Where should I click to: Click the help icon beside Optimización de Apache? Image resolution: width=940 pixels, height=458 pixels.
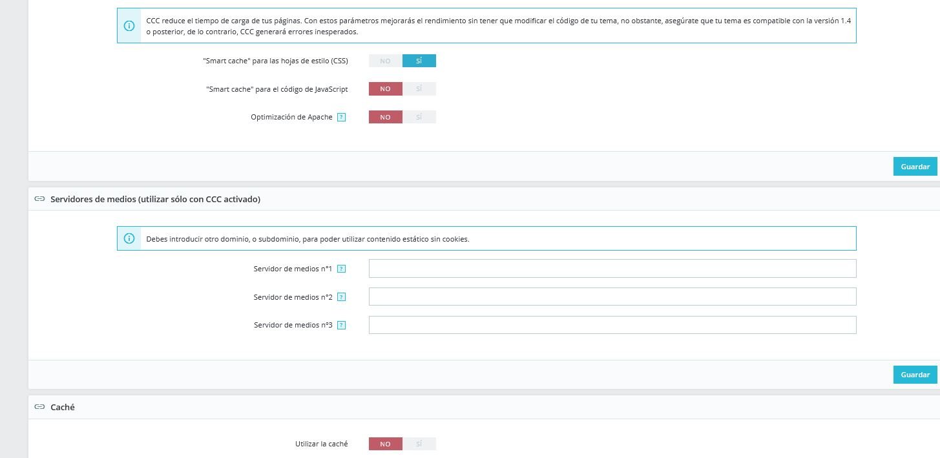click(x=342, y=118)
